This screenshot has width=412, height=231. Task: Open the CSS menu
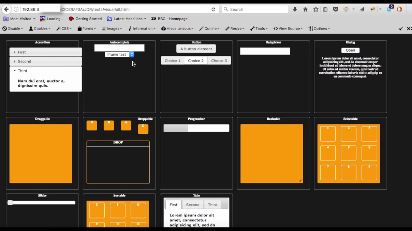[64, 29]
